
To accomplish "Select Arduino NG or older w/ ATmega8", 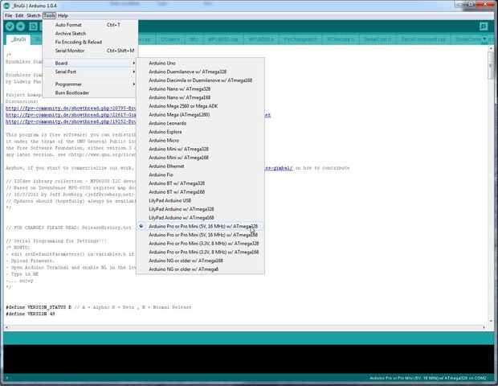I will [200, 269].
